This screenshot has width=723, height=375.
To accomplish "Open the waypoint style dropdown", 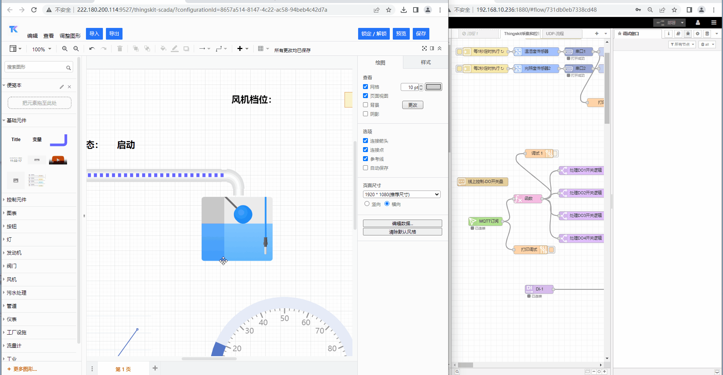I will 221,49.
